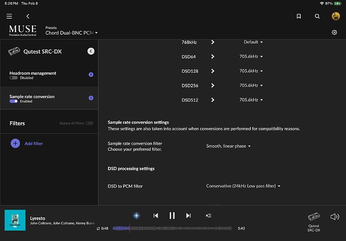
Task: Open DSD256 705.6kHz rate dropdown
Action: coord(251,85)
